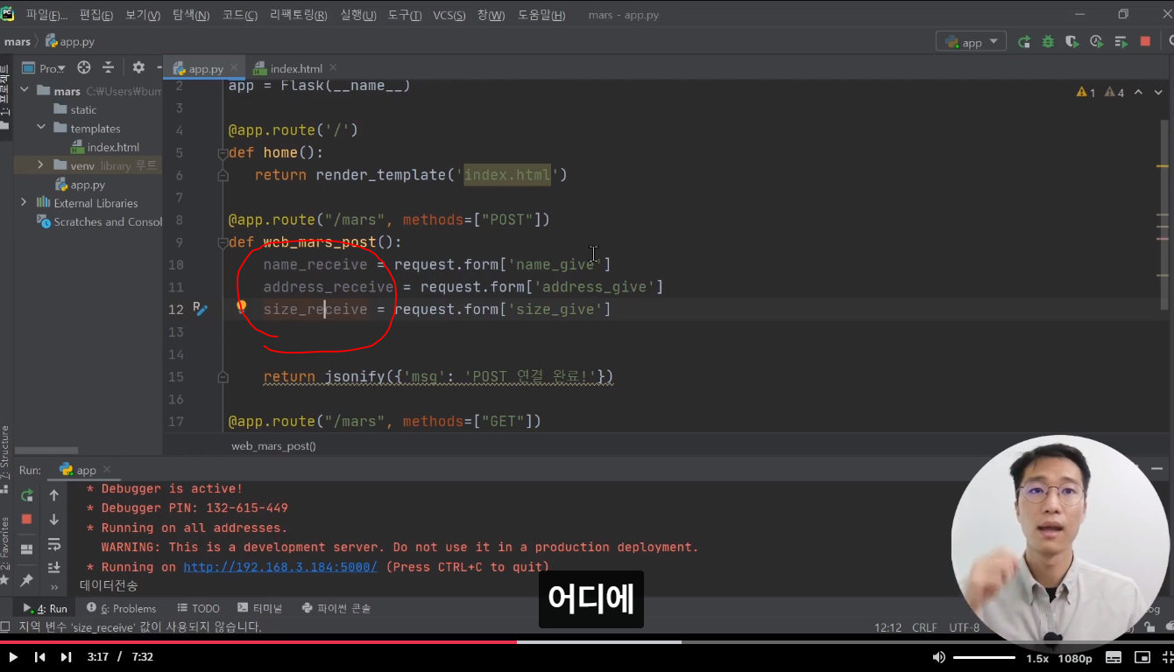Close the app tab in Run panel

[x=107, y=470]
